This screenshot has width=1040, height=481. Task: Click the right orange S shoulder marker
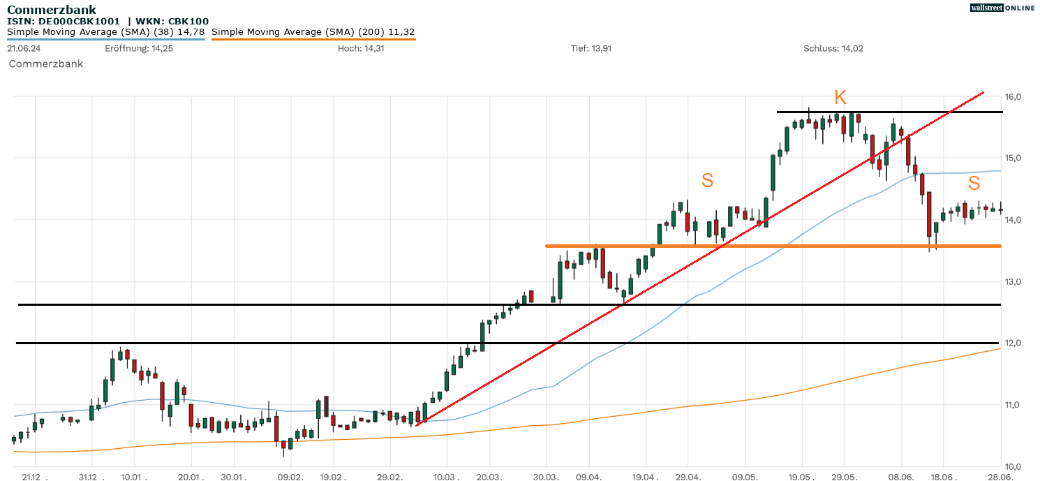click(974, 184)
